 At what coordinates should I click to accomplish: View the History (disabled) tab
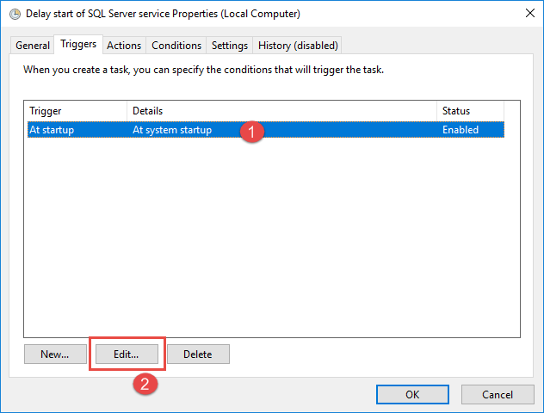tap(299, 46)
